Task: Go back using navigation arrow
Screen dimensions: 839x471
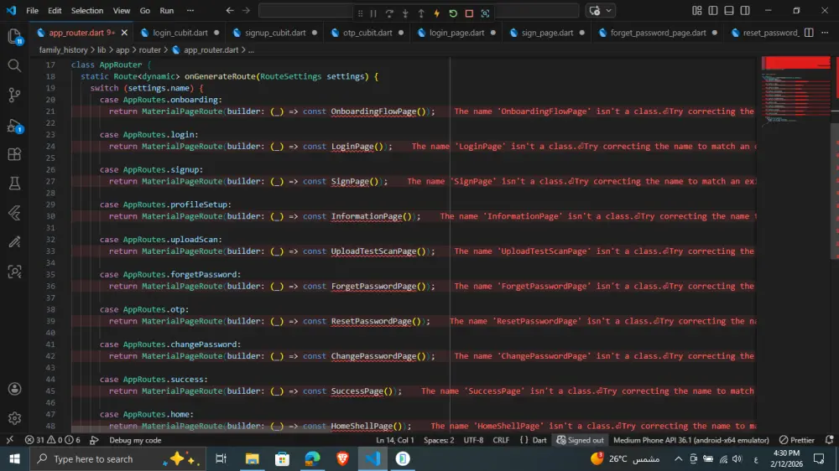Action: coord(230,10)
